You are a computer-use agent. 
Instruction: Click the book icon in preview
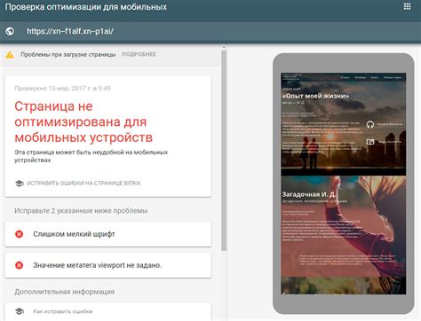click(x=370, y=142)
